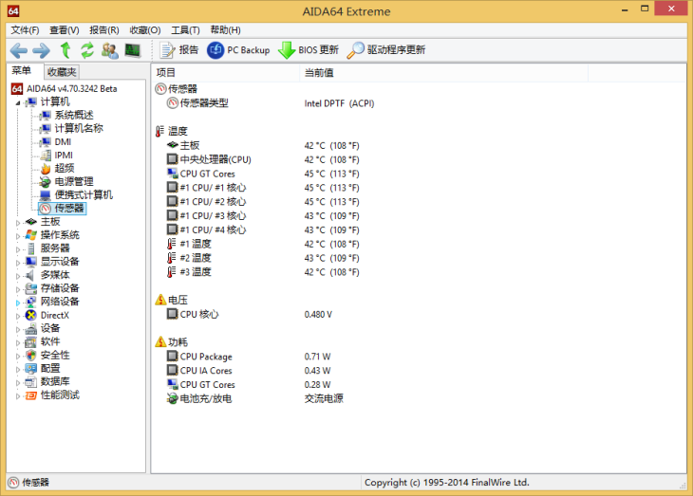Image resolution: width=693 pixels, height=496 pixels.
Task: Expand the DirectX tree node
Action: click(18, 316)
